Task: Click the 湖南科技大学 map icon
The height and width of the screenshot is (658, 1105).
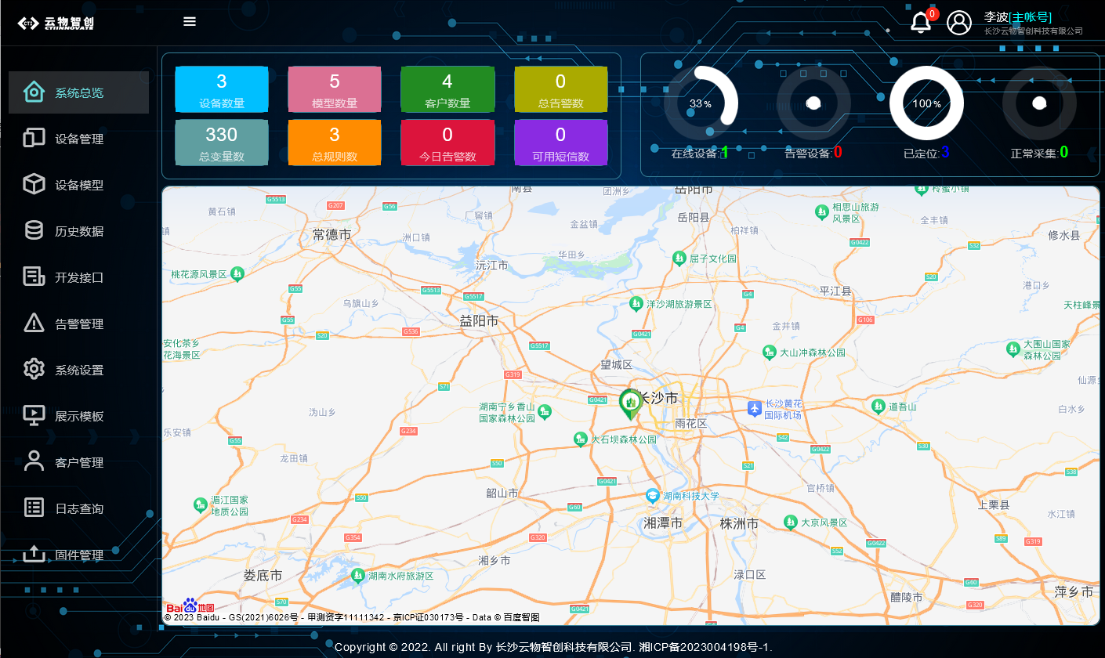Action: (652, 496)
